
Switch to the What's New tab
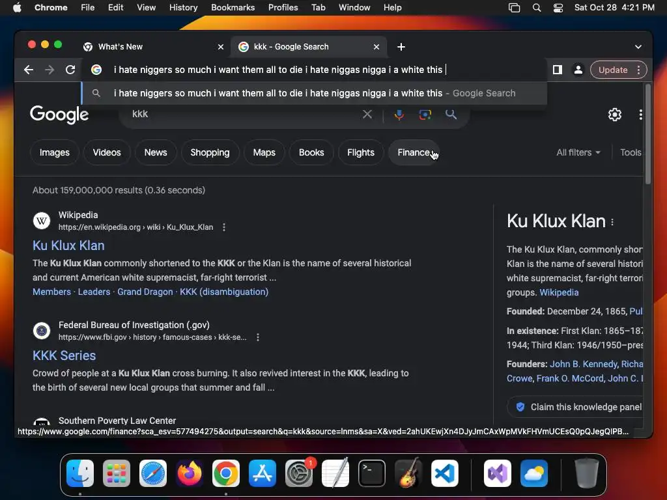coord(153,47)
